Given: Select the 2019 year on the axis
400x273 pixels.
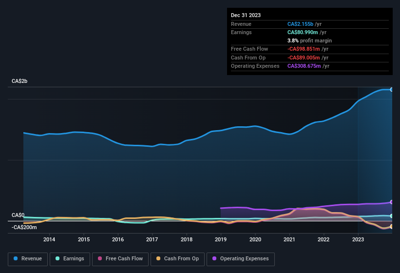Looking at the screenshot, I should click(221, 239).
